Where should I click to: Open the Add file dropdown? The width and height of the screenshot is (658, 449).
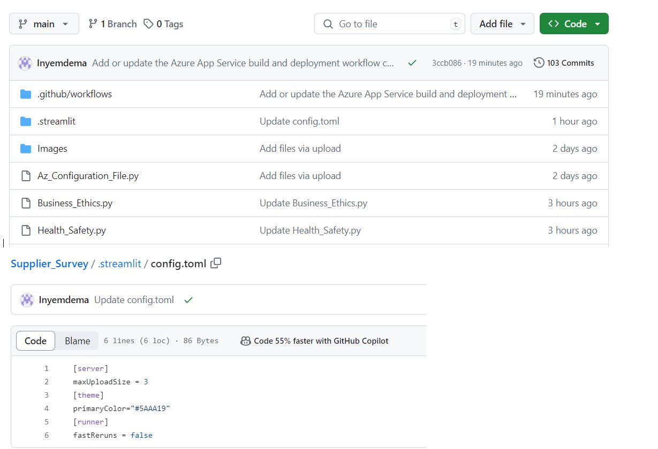point(502,24)
